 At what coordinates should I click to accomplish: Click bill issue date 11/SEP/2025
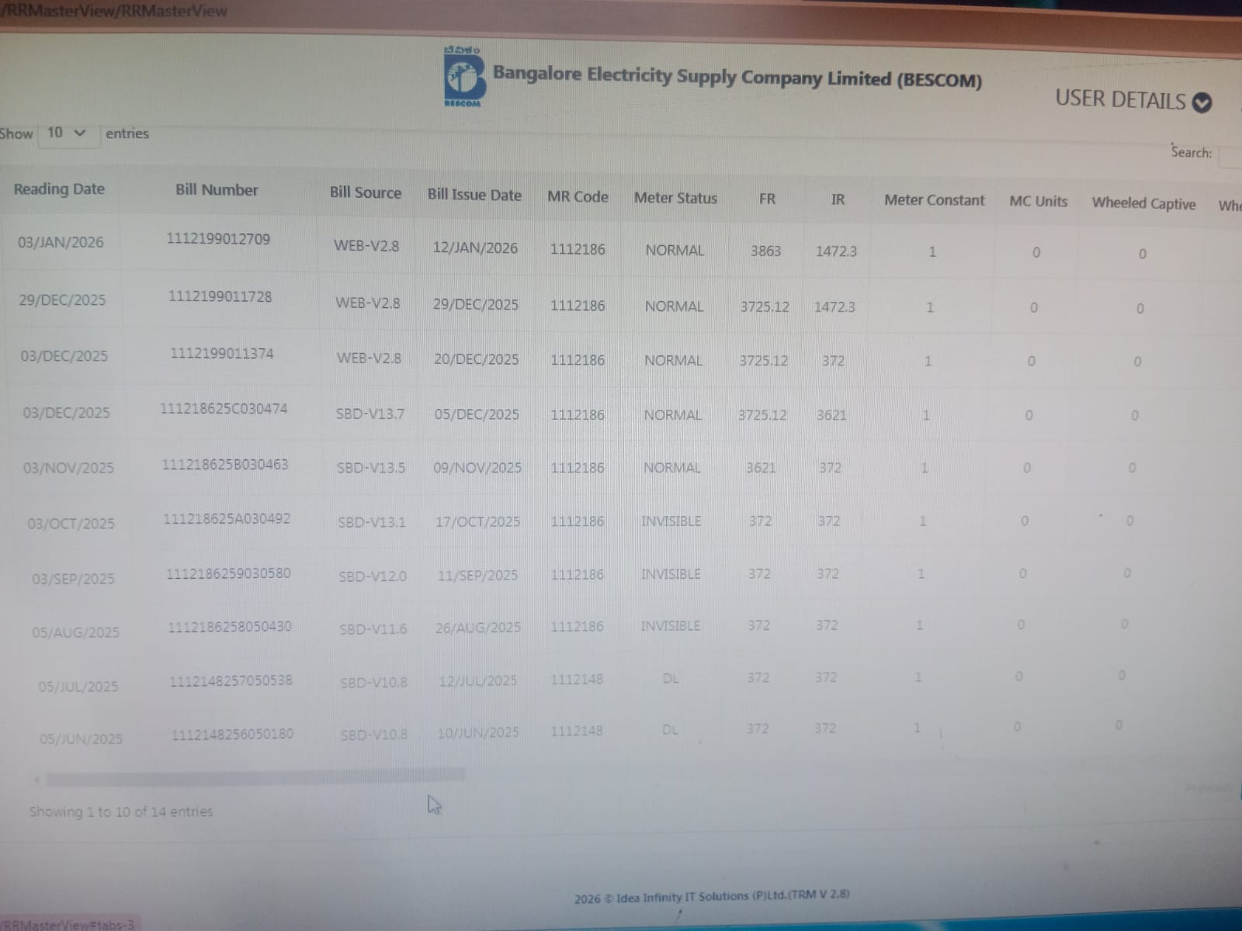pyautogui.click(x=477, y=576)
